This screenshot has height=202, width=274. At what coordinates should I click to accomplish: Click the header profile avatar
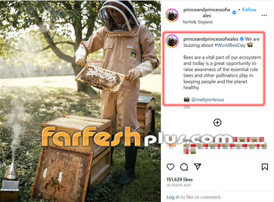pyautogui.click(x=172, y=15)
